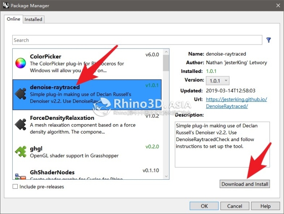Screen dimensions: 284x214
Task: Select the ghgl package title
Action: click(x=36, y=149)
